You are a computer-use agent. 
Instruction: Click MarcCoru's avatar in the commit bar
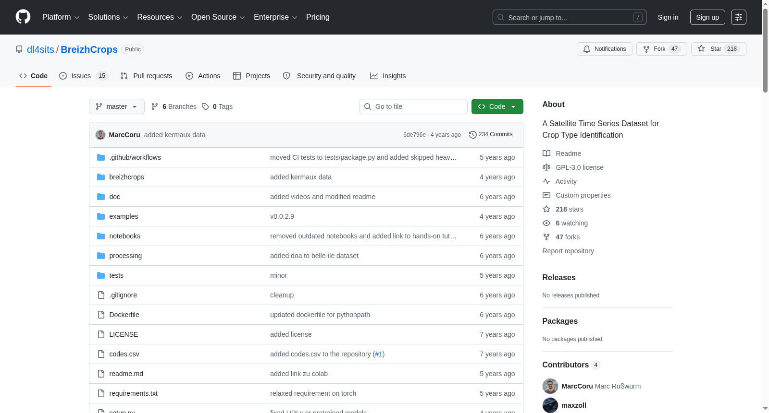(100, 135)
